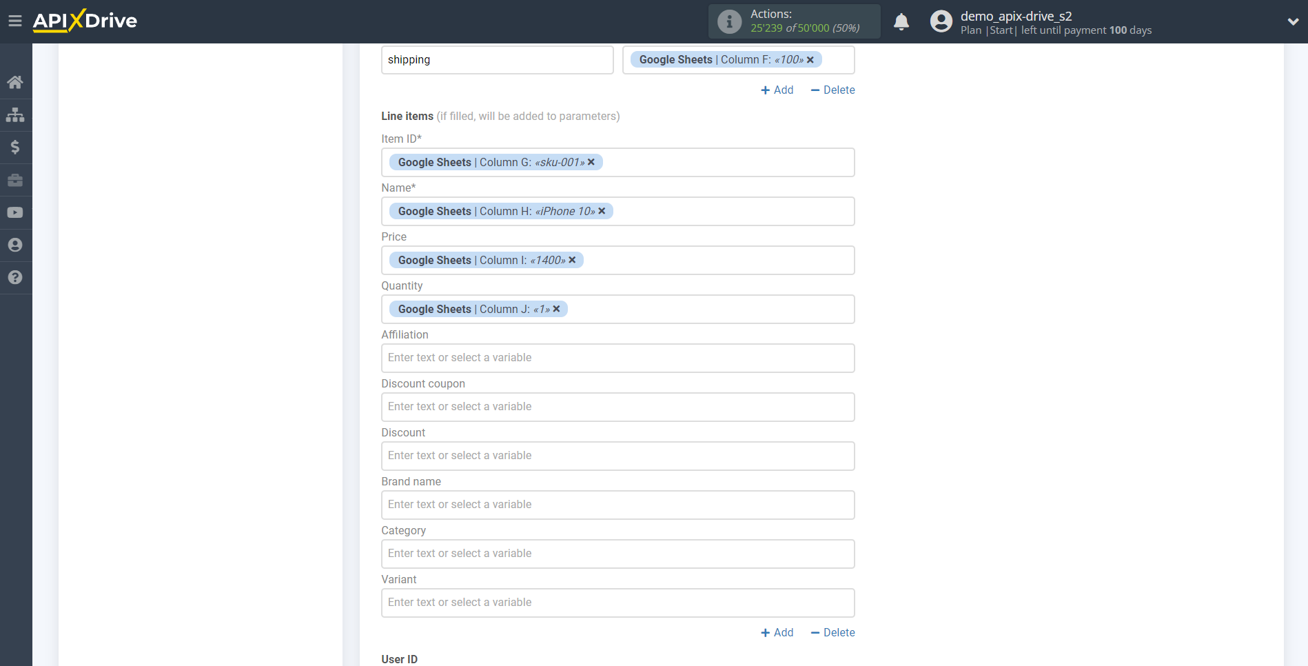Screen dimensions: 1308x666
Task: Select the Home sidebar icon
Action: click(x=15, y=82)
